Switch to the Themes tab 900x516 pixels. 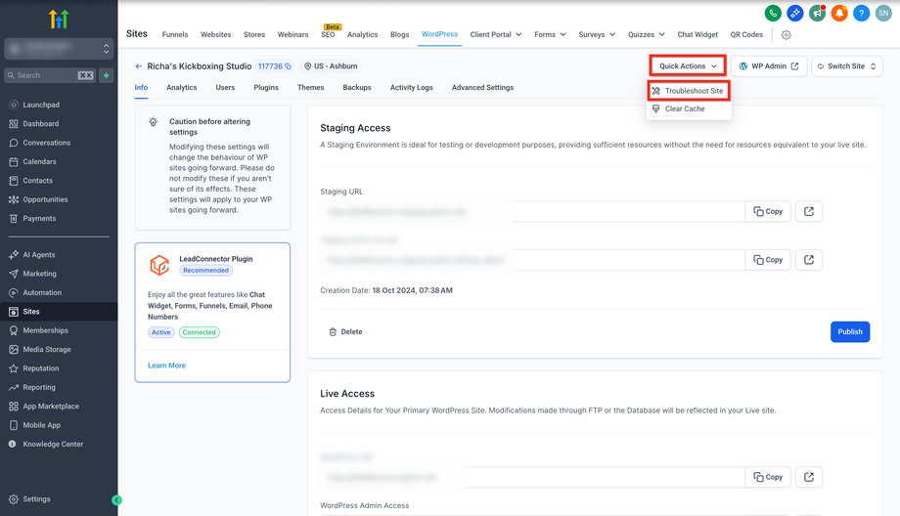coord(310,88)
